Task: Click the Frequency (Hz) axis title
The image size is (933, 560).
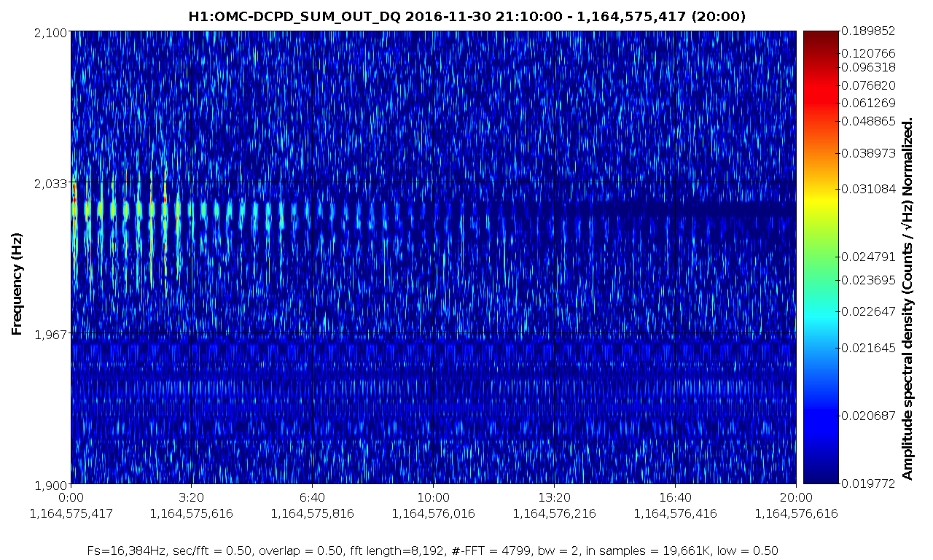Action: pyautogui.click(x=17, y=284)
